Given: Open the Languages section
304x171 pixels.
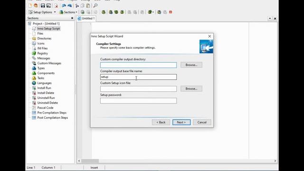Looking at the screenshot, I should click(44, 83).
